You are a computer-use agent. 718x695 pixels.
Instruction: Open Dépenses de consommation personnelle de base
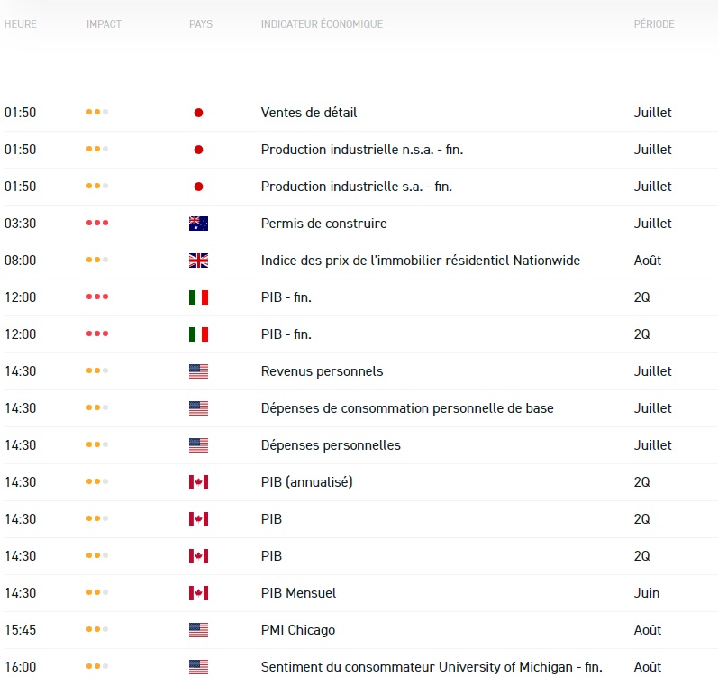pos(407,408)
